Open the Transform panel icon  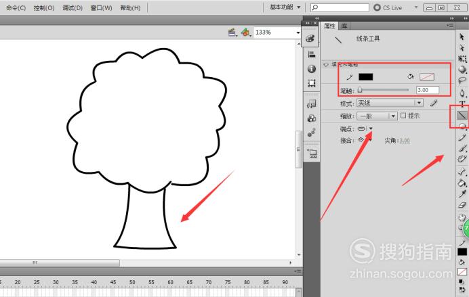pyautogui.click(x=311, y=83)
